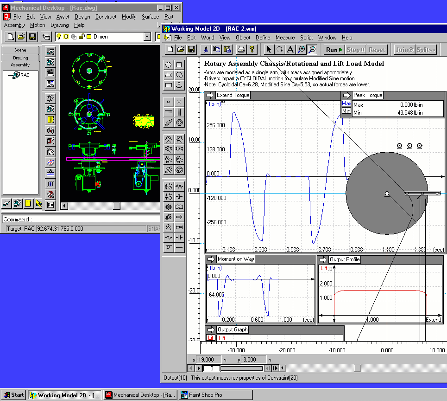
Task: Select the Torque tool in the toolbox
Action: 169,217
